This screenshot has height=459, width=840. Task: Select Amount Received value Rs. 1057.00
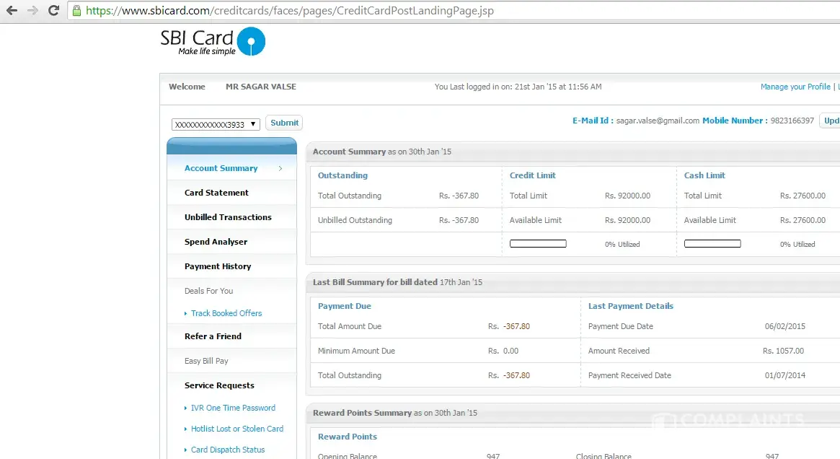click(783, 351)
